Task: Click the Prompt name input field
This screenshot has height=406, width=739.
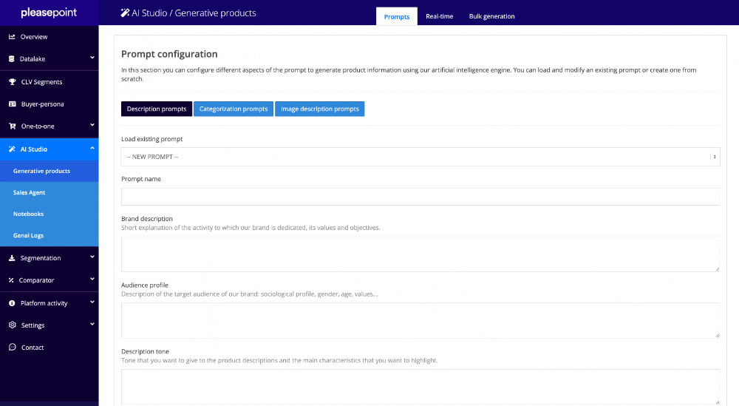Action: (x=420, y=196)
